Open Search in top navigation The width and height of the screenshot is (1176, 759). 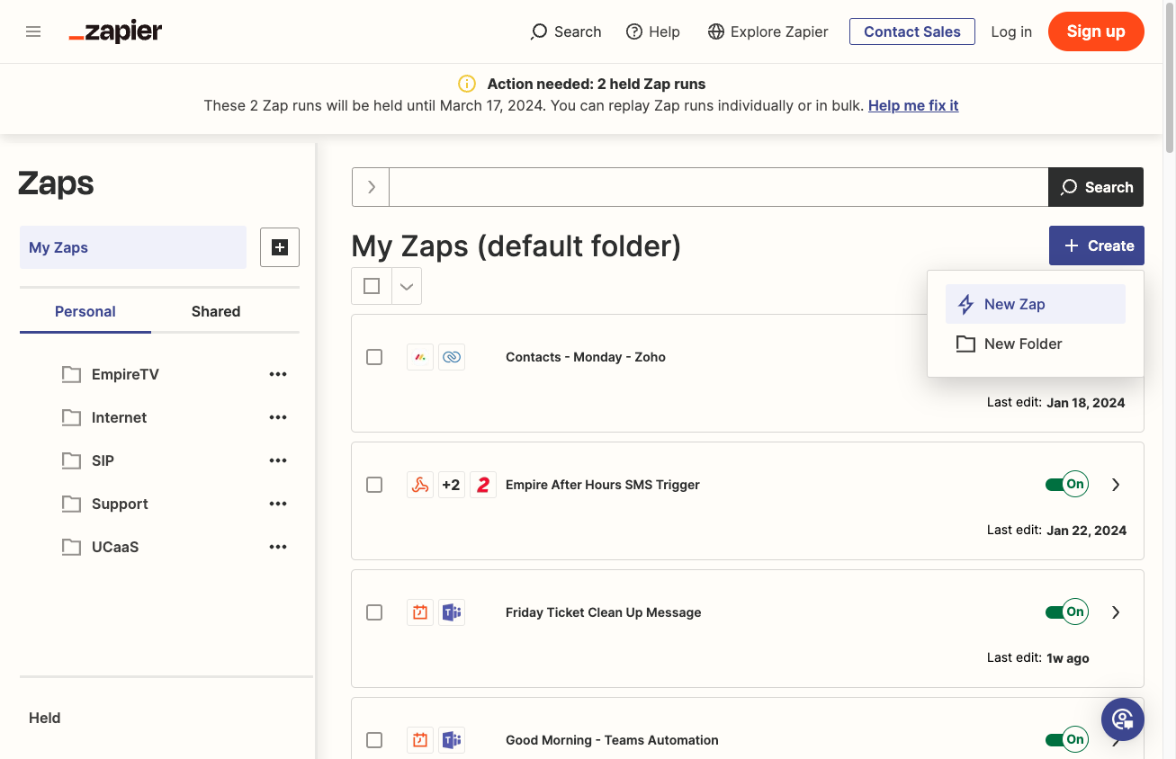(x=566, y=31)
